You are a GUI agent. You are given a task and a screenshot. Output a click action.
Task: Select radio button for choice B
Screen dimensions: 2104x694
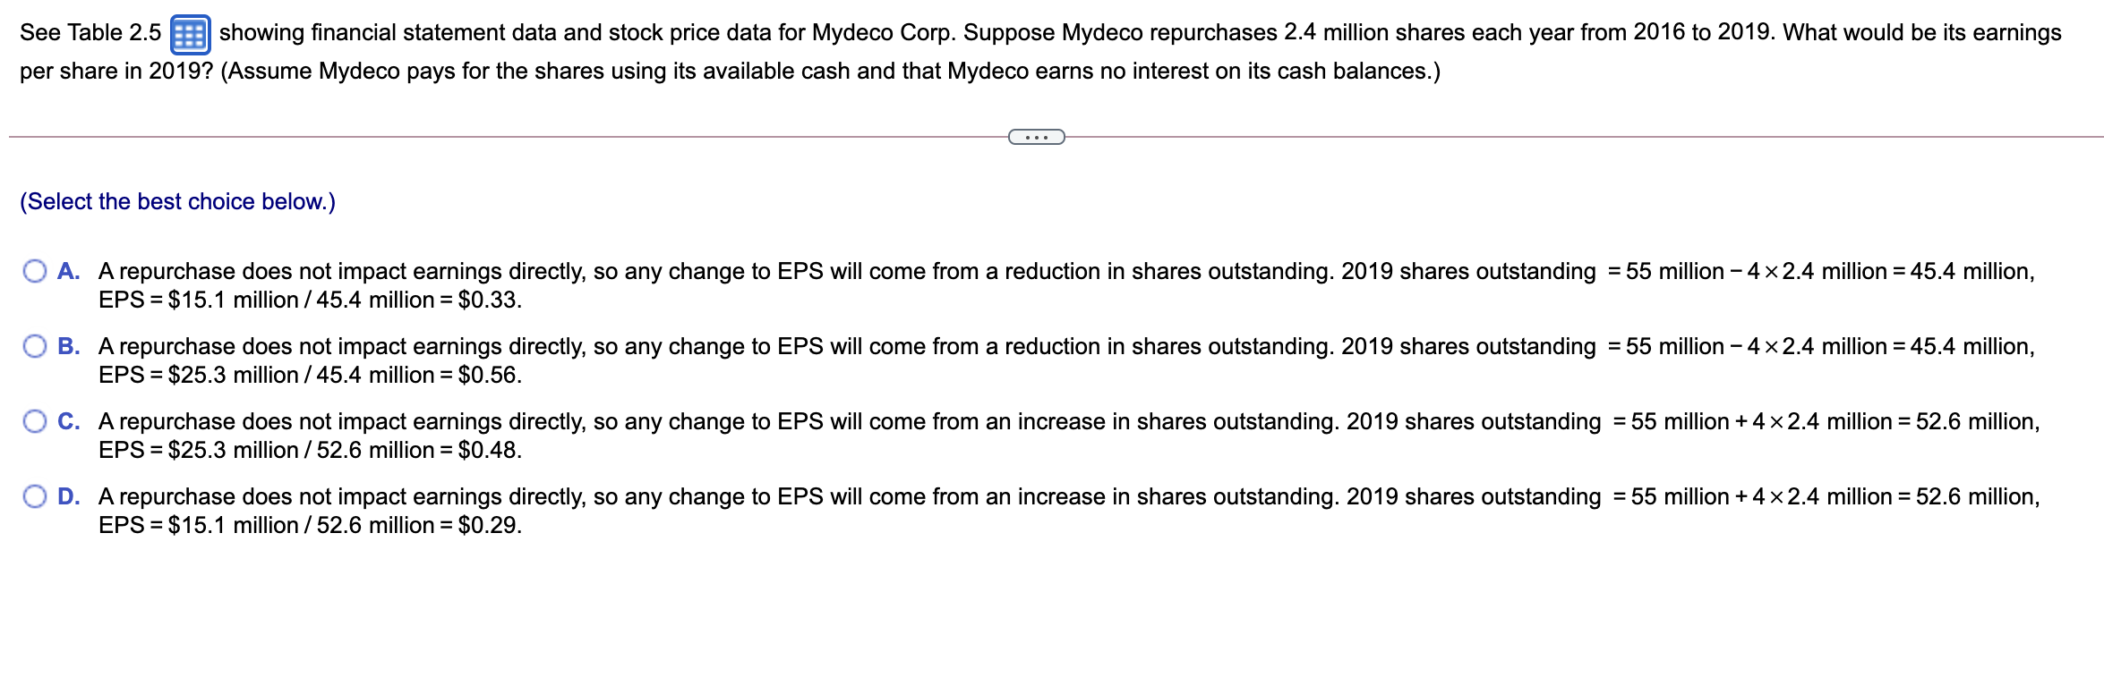(x=35, y=346)
